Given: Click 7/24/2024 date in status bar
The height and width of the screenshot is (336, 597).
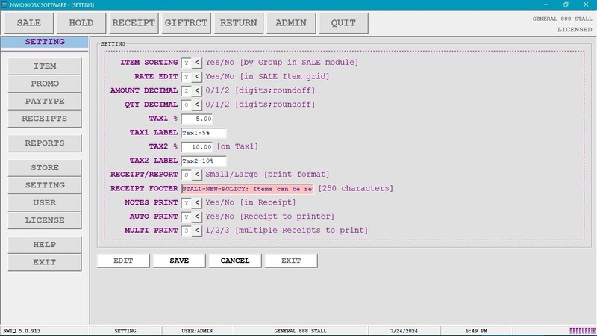Looking at the screenshot, I should [x=404, y=331].
